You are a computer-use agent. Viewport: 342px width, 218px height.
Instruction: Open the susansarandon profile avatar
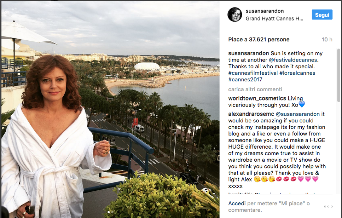coord(235,15)
